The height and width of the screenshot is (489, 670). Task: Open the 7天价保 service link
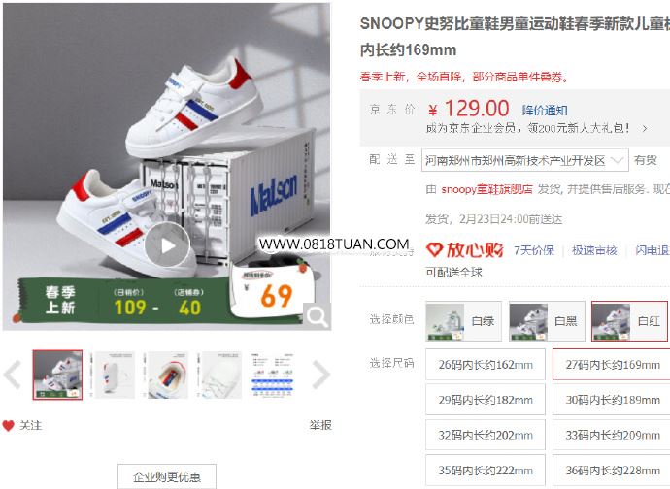(534, 250)
